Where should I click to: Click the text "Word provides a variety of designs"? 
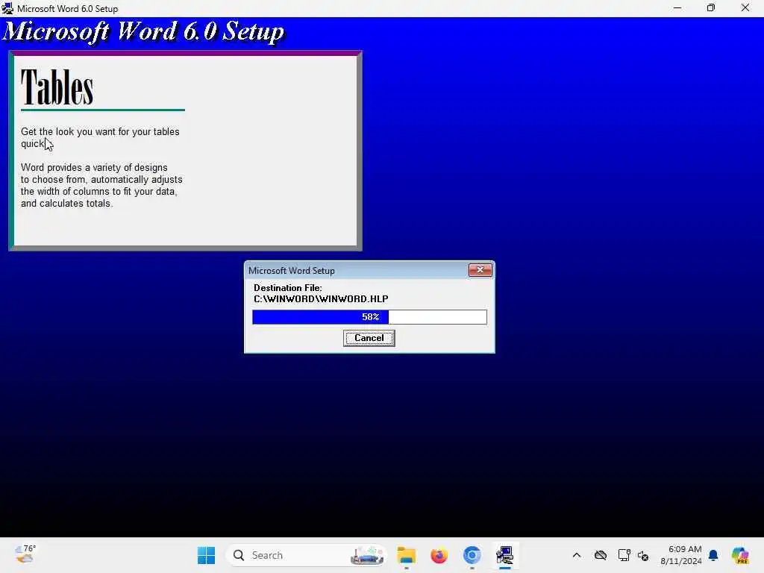coord(94,168)
